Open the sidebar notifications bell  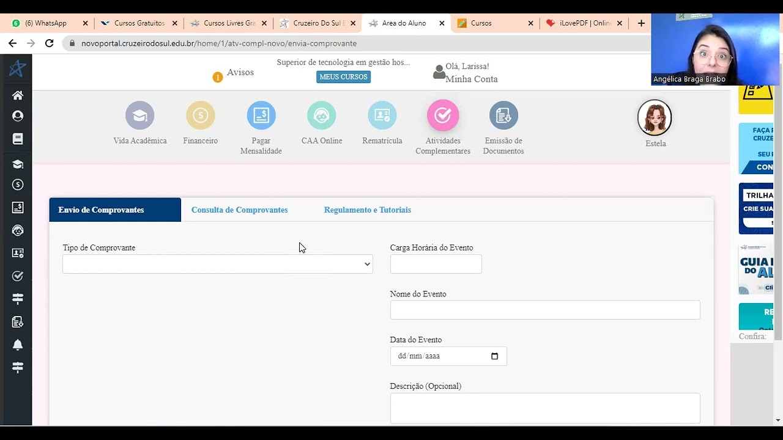(x=18, y=345)
